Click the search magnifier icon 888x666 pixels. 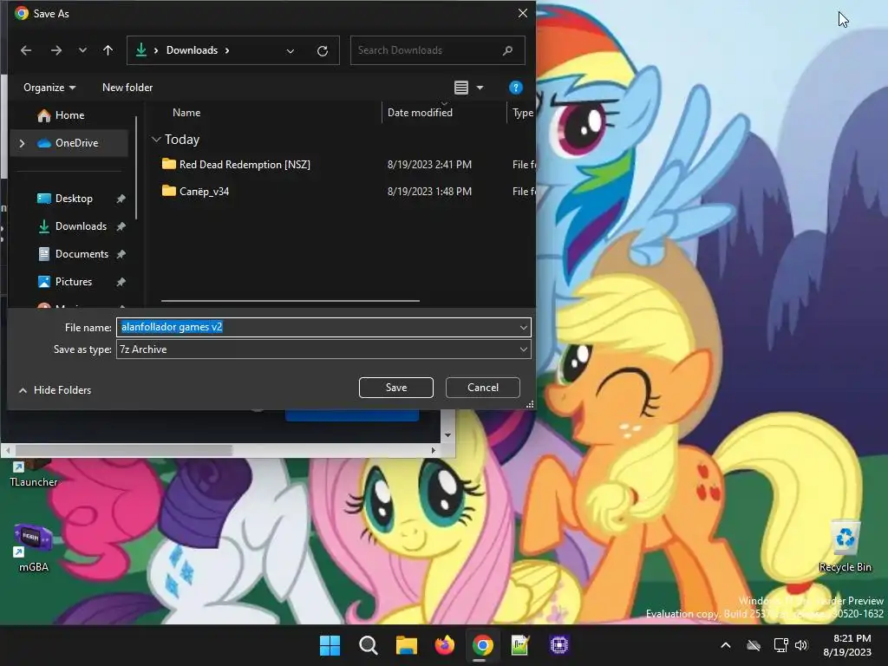click(507, 50)
